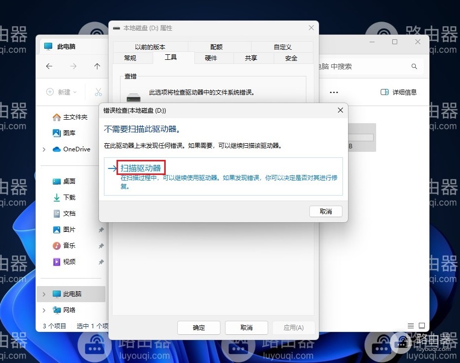Image resolution: width=460 pixels, height=363 pixels.
Task: Go up one folder level in Explorer
Action: [x=97, y=66]
